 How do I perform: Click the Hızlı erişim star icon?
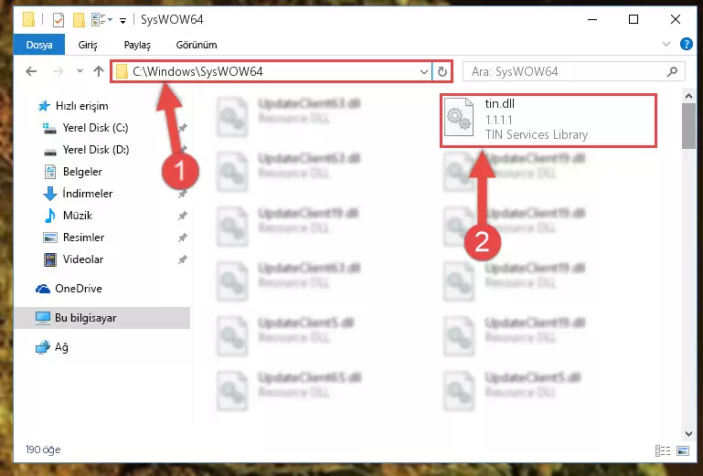pos(44,106)
